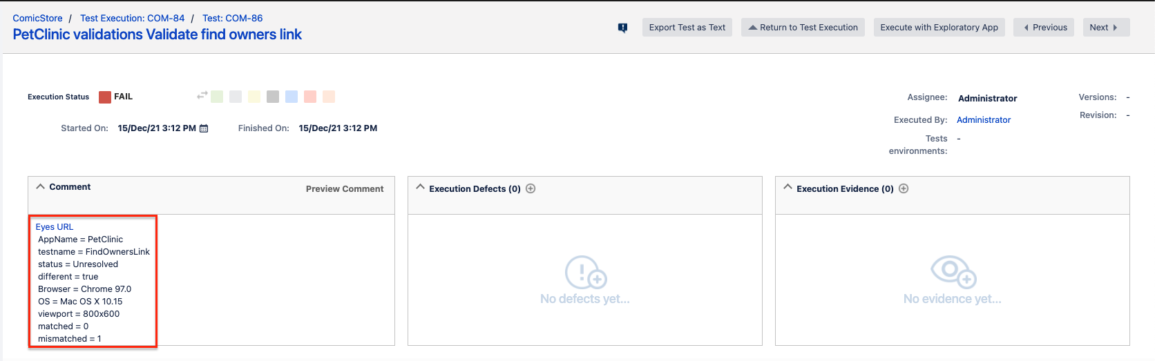Click the No evidence yet eye icon

point(953,271)
